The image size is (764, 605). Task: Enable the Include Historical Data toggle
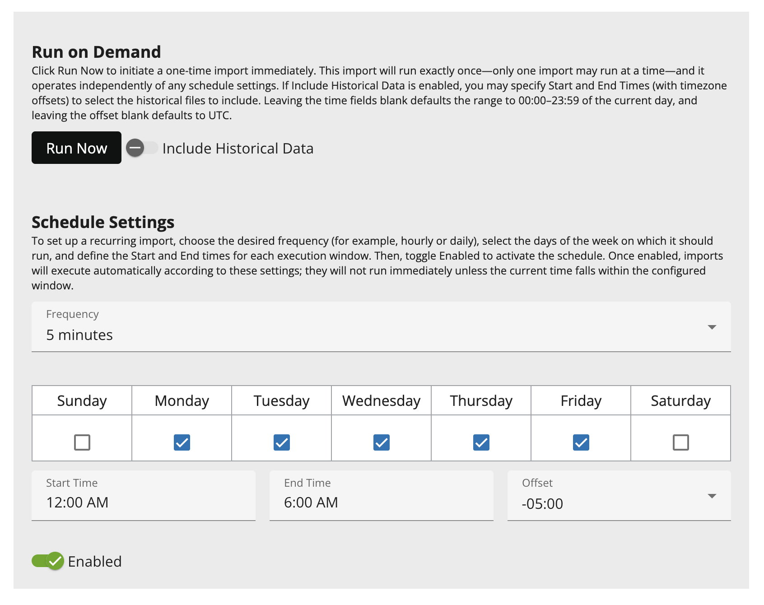point(141,148)
